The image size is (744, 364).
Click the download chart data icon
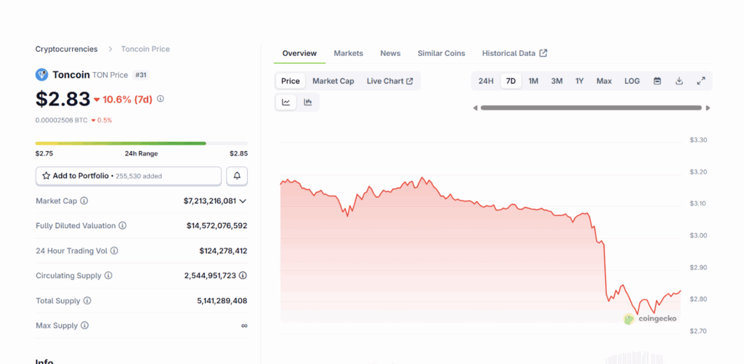[x=679, y=81]
